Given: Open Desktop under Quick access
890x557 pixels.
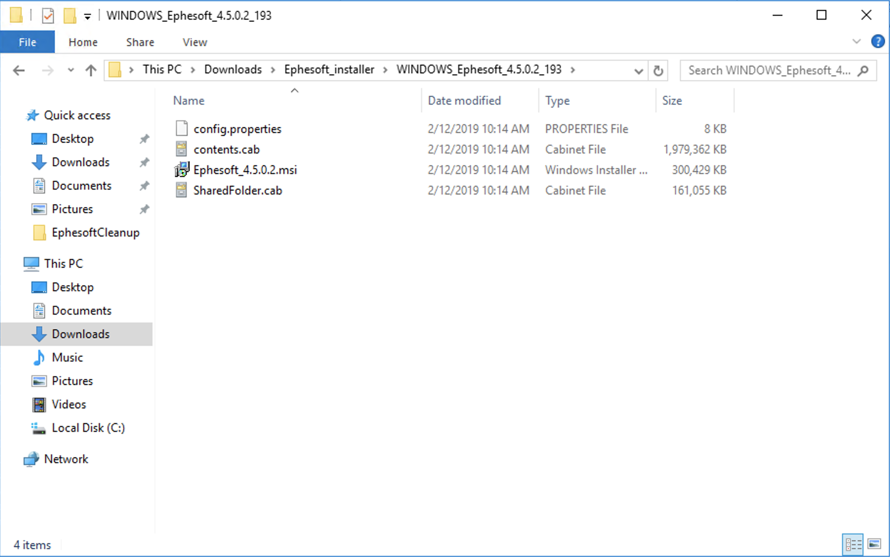Looking at the screenshot, I should coord(73,139).
